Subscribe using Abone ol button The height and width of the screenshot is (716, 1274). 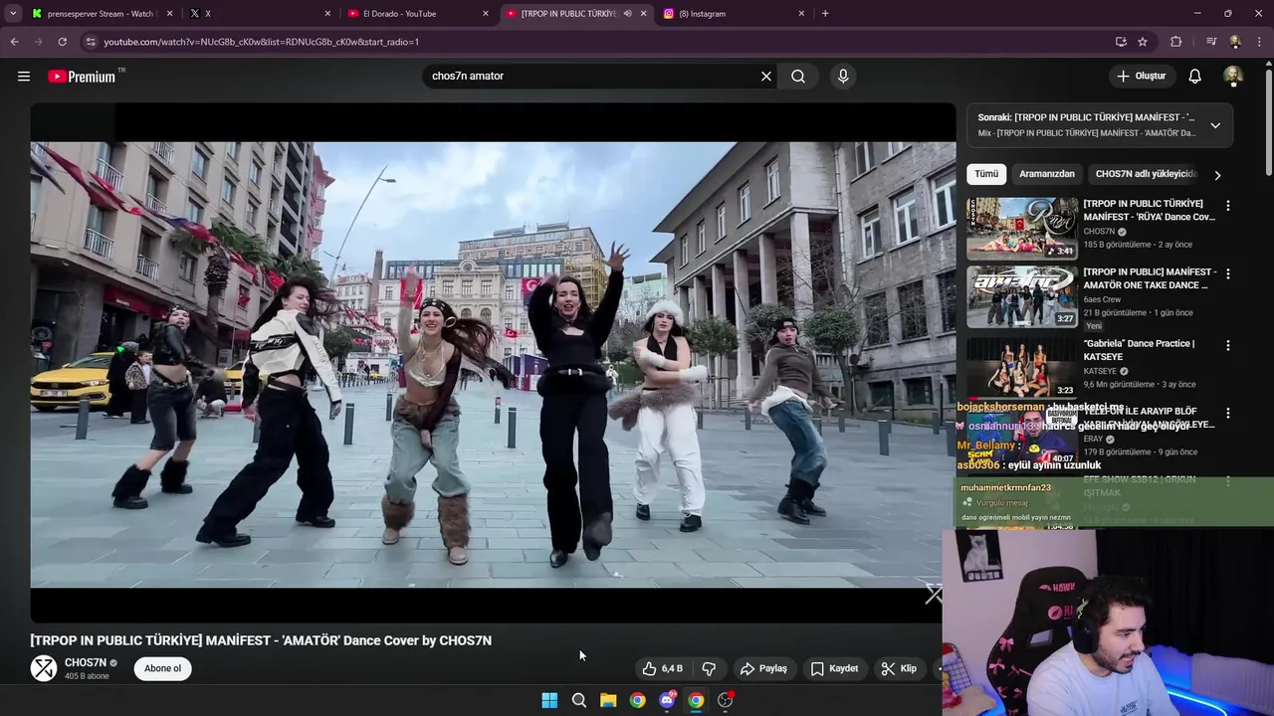point(163,668)
